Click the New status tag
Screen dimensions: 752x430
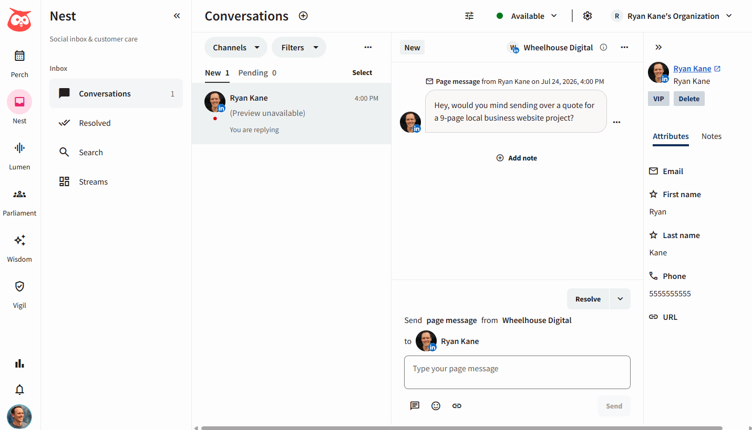(x=412, y=47)
